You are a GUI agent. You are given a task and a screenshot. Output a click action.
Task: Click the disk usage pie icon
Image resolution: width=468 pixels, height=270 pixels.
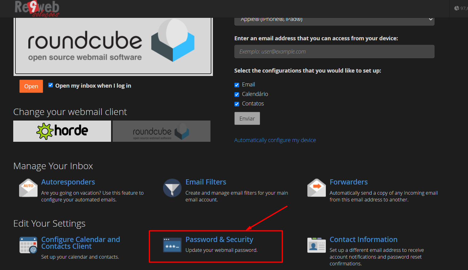[x=457, y=8]
